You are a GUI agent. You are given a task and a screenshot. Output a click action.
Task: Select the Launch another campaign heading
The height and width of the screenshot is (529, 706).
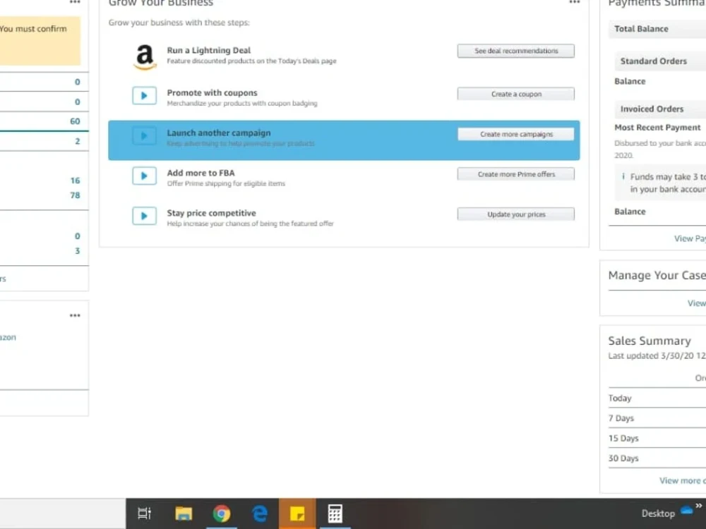pos(219,133)
